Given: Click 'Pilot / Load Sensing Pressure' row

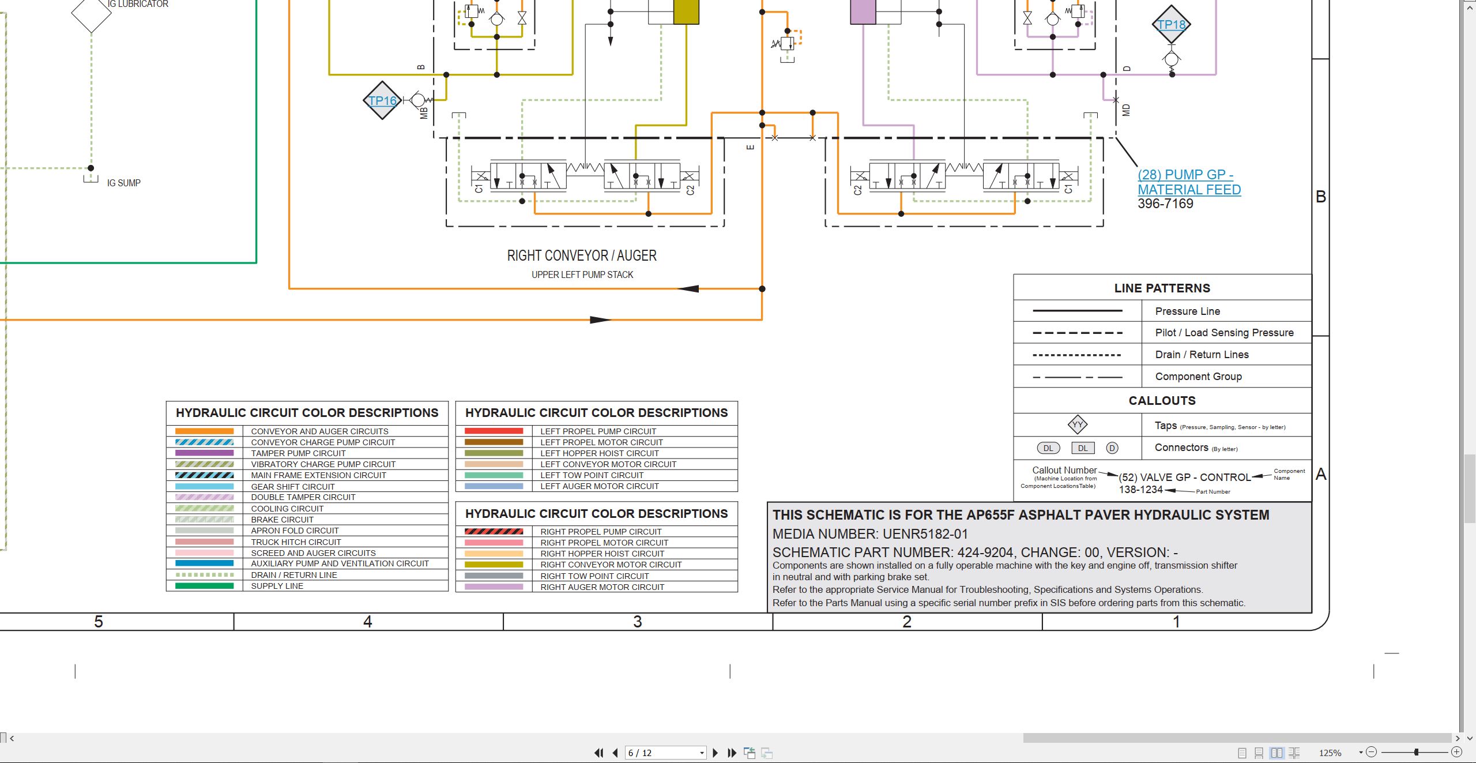Looking at the screenshot, I should pos(1162,333).
